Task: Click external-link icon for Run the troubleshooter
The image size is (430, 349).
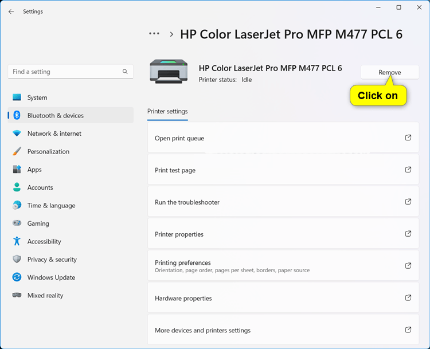Action: point(408,202)
